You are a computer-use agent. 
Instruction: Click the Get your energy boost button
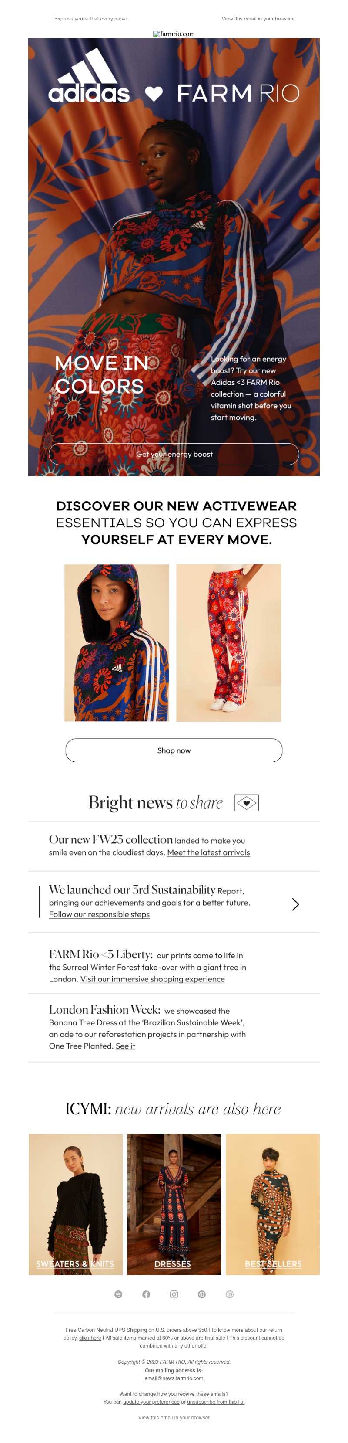174,454
